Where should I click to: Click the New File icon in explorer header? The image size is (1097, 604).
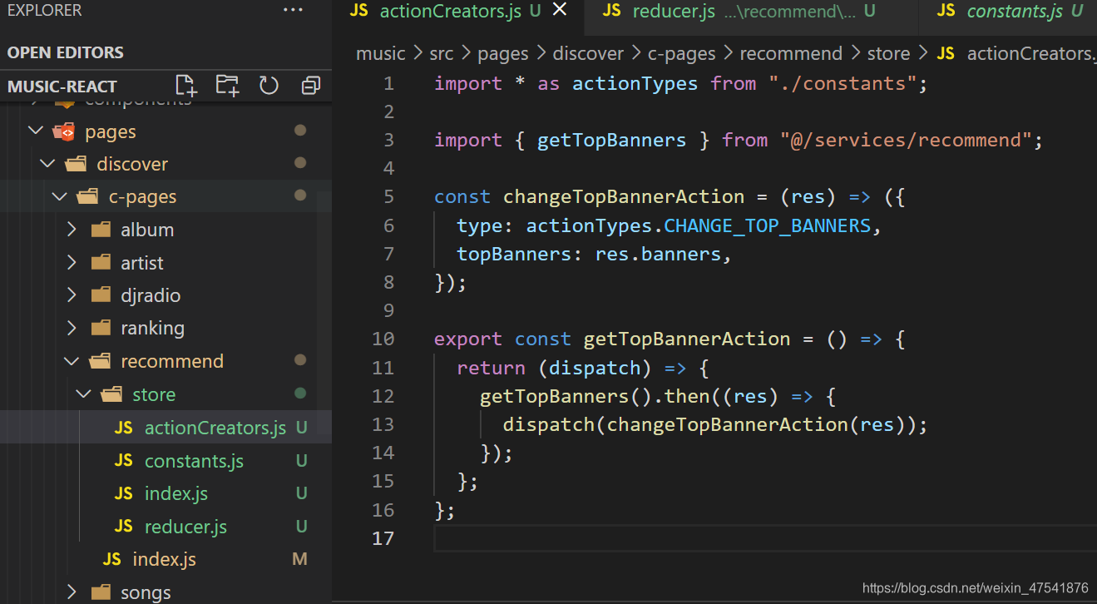coord(186,85)
